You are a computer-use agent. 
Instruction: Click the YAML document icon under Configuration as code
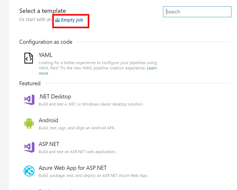(x=28, y=58)
